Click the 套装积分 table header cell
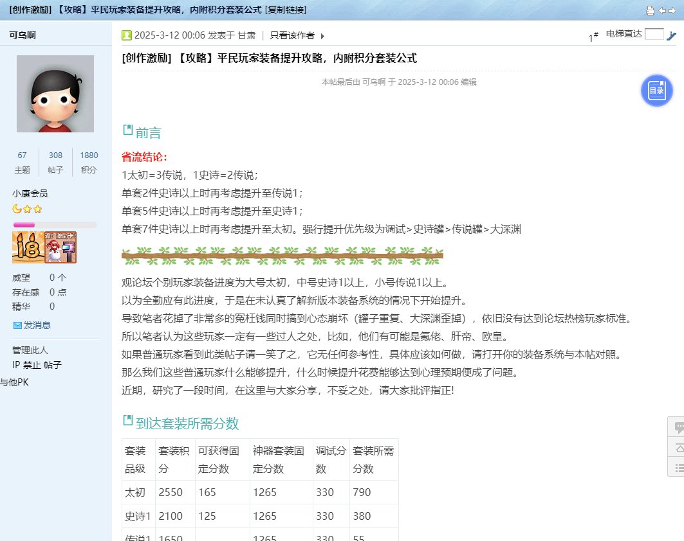 pyautogui.click(x=176, y=459)
